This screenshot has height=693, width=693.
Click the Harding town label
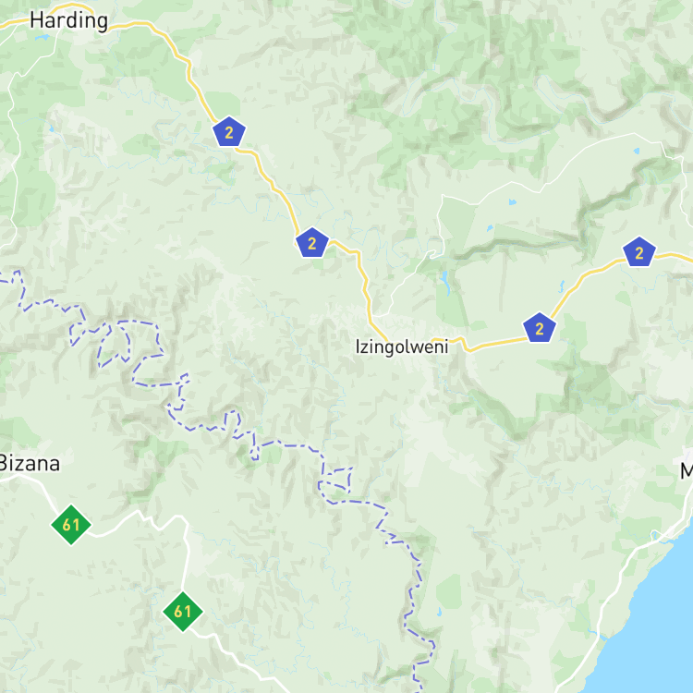[69, 20]
